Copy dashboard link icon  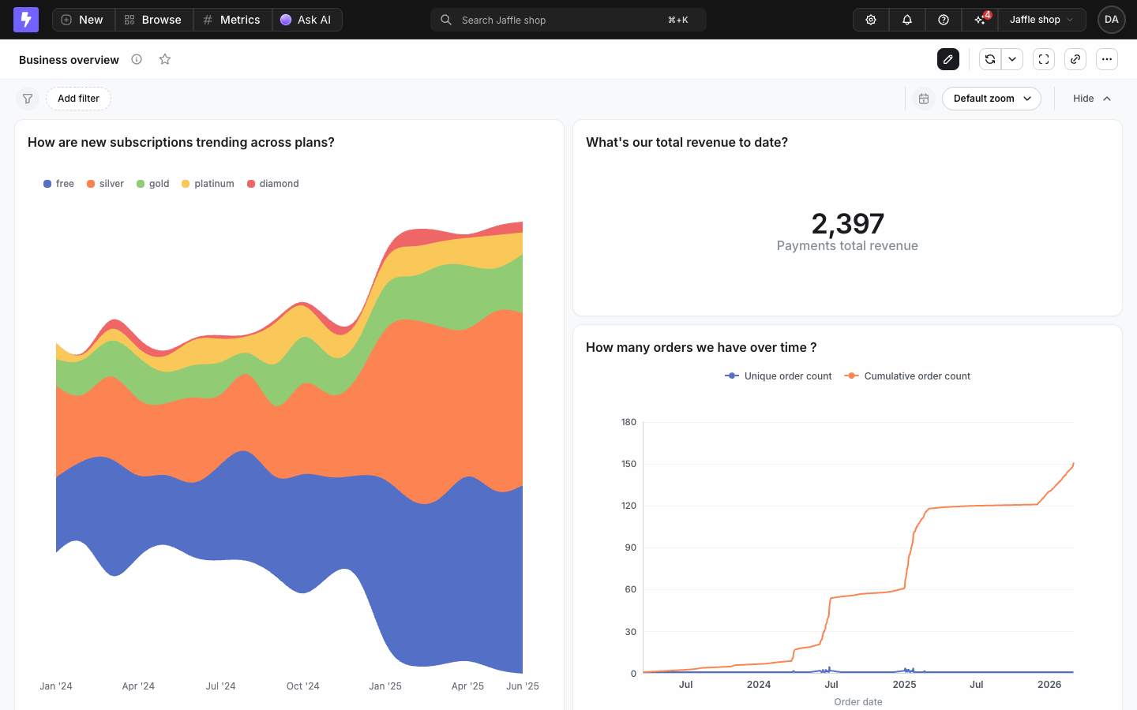click(x=1075, y=59)
